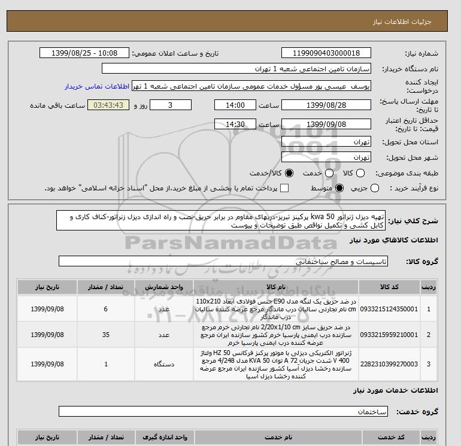Open the اطلاعات تماس خریدار link
Screen dimensions: 461x446
click(97, 87)
